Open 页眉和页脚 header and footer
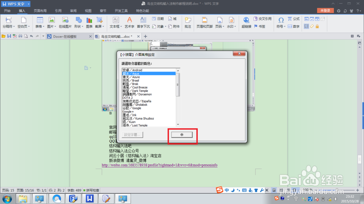364x204 pixels. pyautogui.click(x=205, y=23)
